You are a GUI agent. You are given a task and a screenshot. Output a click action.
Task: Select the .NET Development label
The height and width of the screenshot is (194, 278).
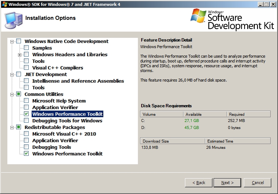(46, 75)
